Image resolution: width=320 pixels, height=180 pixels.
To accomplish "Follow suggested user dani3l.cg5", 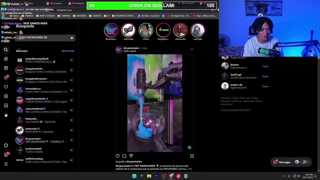I will click(265, 76).
